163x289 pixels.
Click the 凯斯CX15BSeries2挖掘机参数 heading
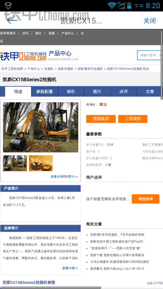click(x=29, y=282)
